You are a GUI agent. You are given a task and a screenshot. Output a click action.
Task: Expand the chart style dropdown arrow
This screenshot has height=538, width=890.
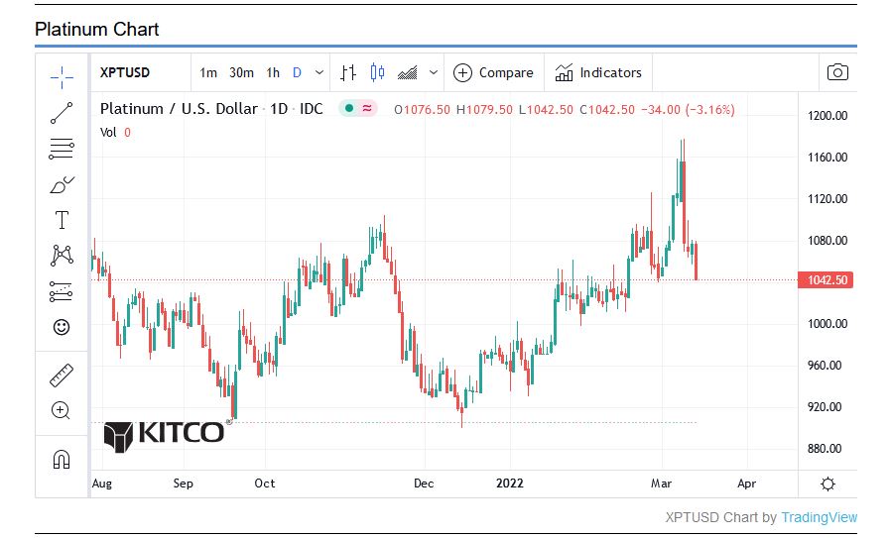tap(434, 72)
